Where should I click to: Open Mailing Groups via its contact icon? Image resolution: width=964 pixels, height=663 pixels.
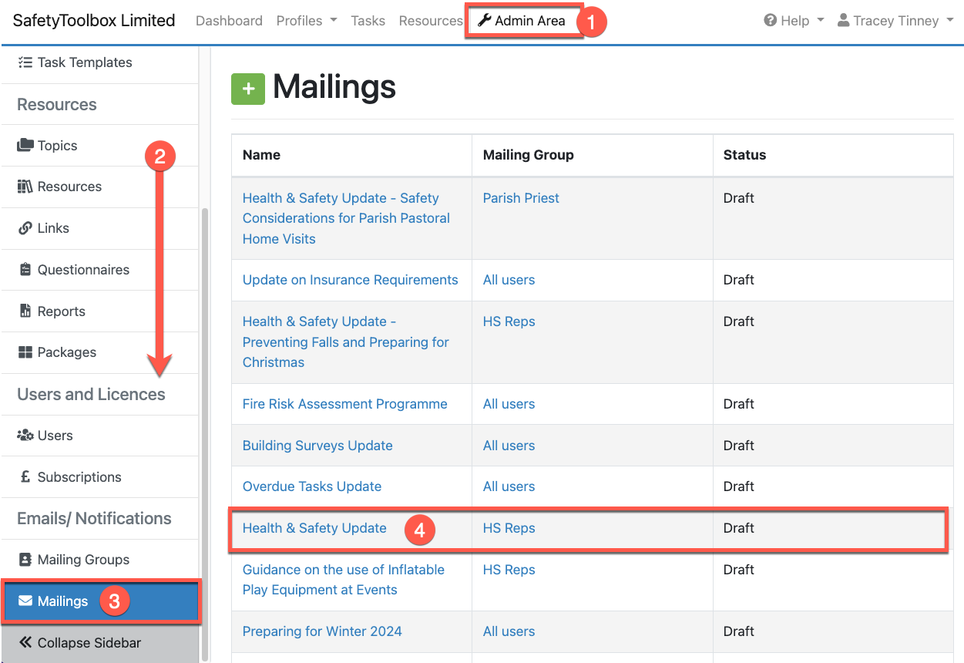pyautogui.click(x=25, y=560)
